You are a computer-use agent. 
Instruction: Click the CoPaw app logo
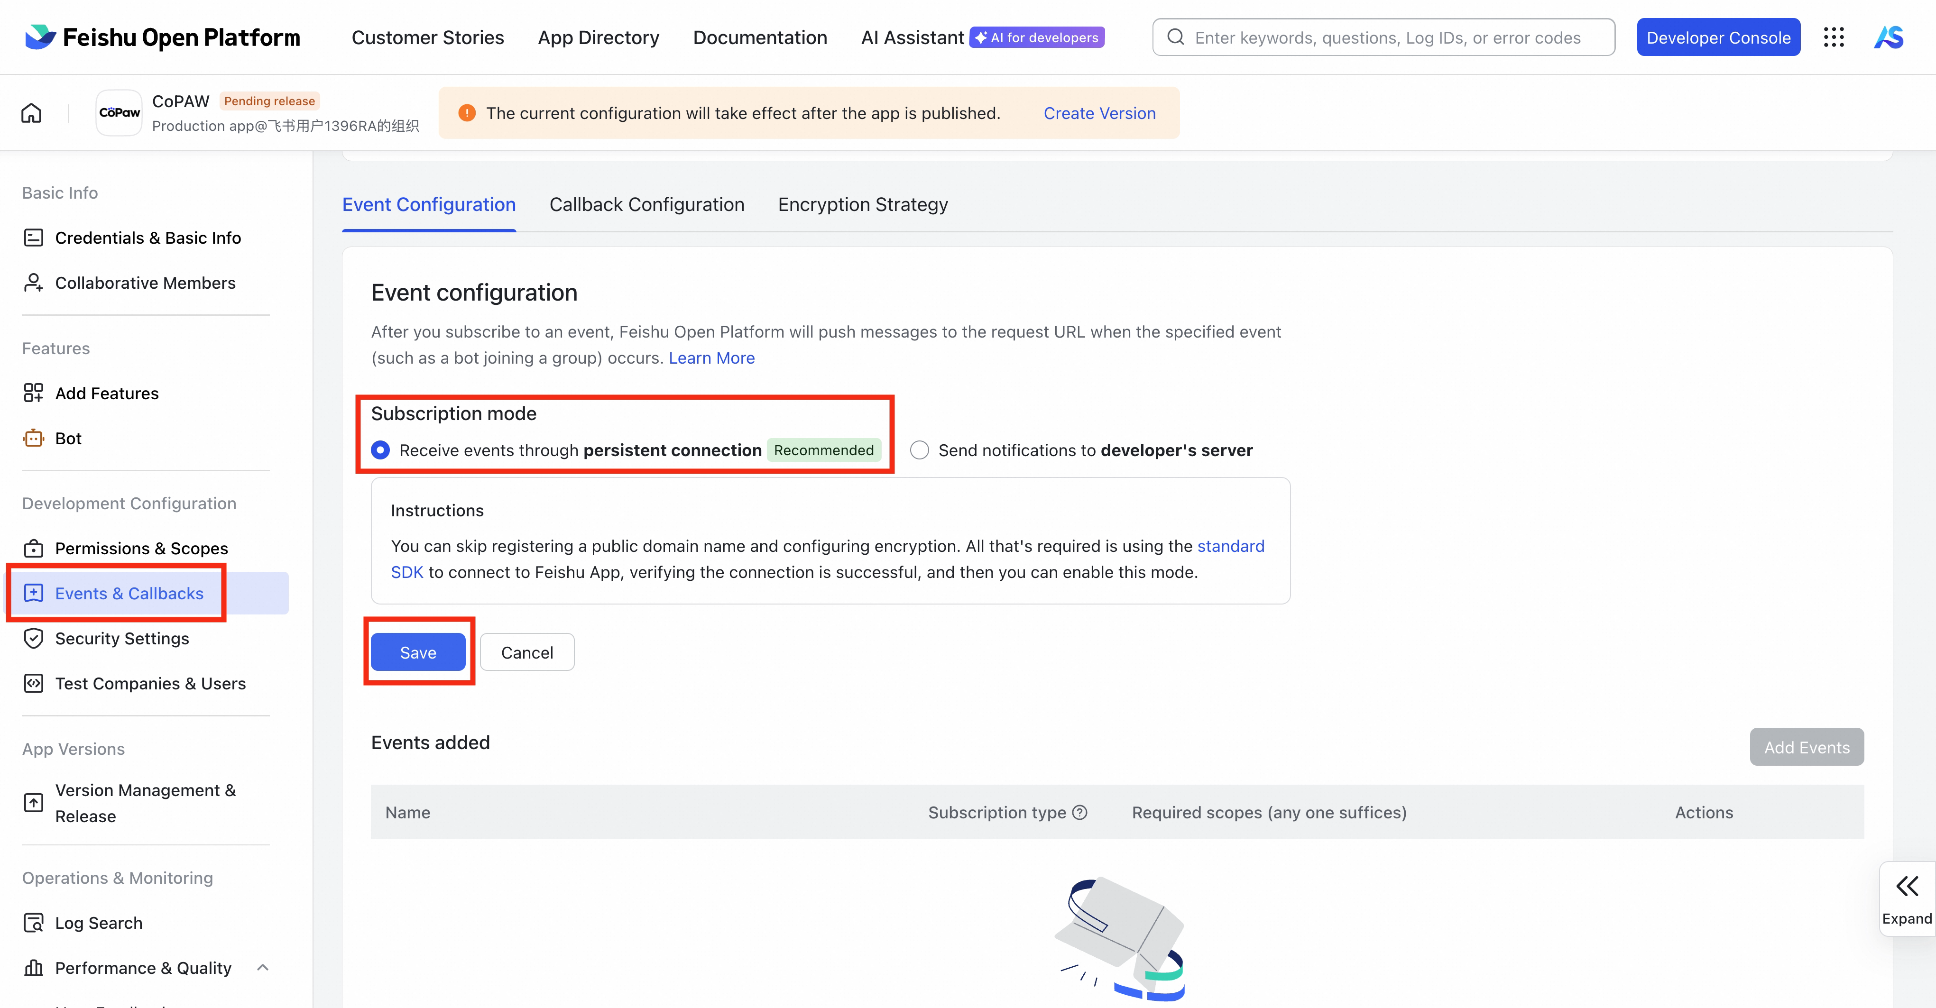pyautogui.click(x=120, y=113)
